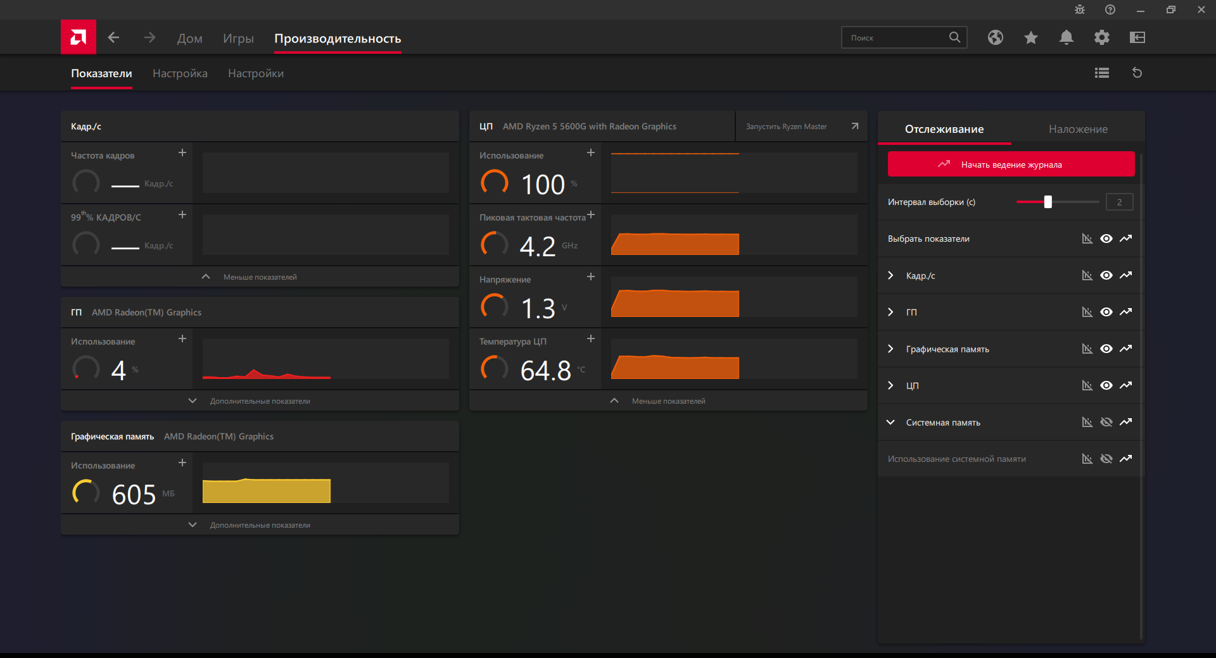
Task: Toggle the sidebar panel icon
Action: click(x=1137, y=38)
